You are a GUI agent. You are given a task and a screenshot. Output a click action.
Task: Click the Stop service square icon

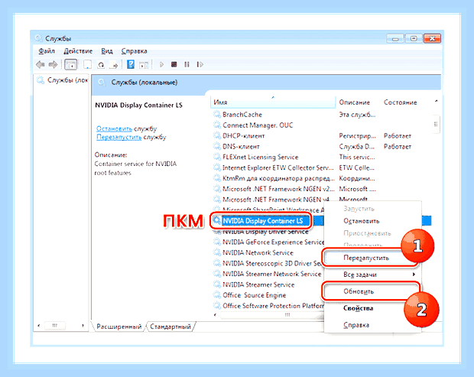tap(174, 64)
